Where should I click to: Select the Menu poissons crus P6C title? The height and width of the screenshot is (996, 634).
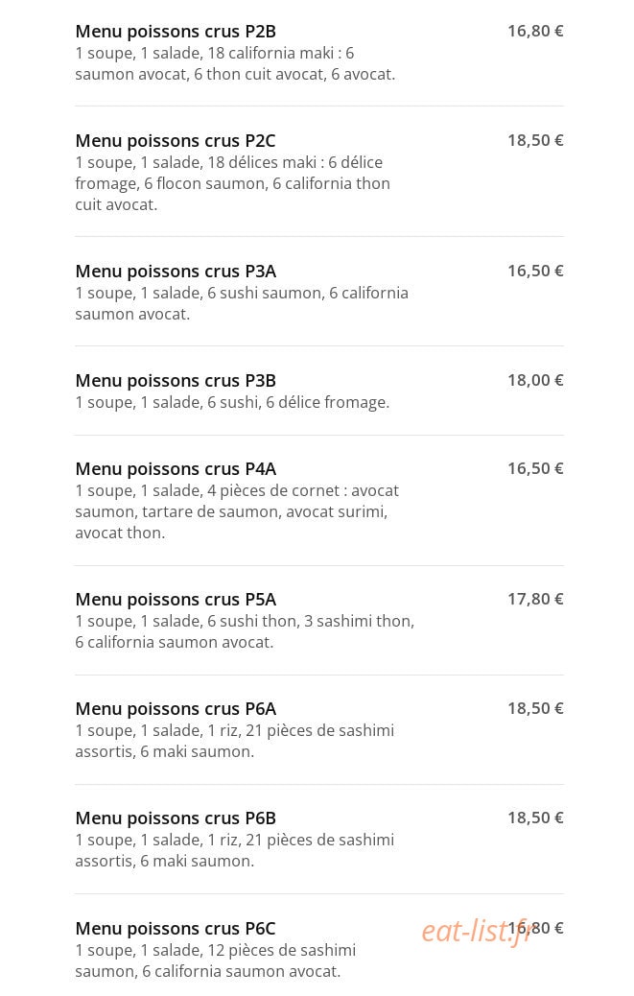(x=176, y=928)
